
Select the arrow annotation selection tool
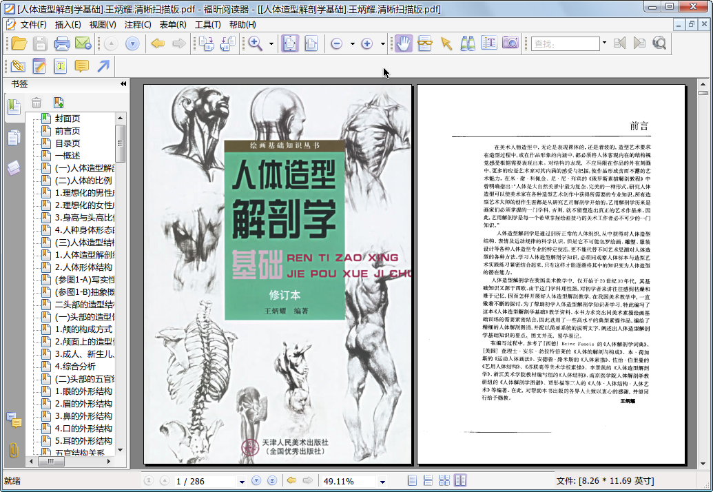[x=446, y=43]
